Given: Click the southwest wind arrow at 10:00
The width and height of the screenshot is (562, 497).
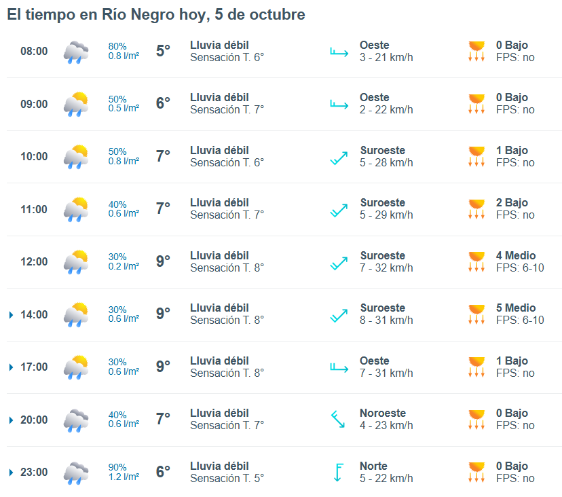Looking at the screenshot, I should click(339, 158).
